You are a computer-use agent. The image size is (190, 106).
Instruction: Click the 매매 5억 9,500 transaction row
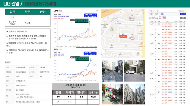[167, 59]
